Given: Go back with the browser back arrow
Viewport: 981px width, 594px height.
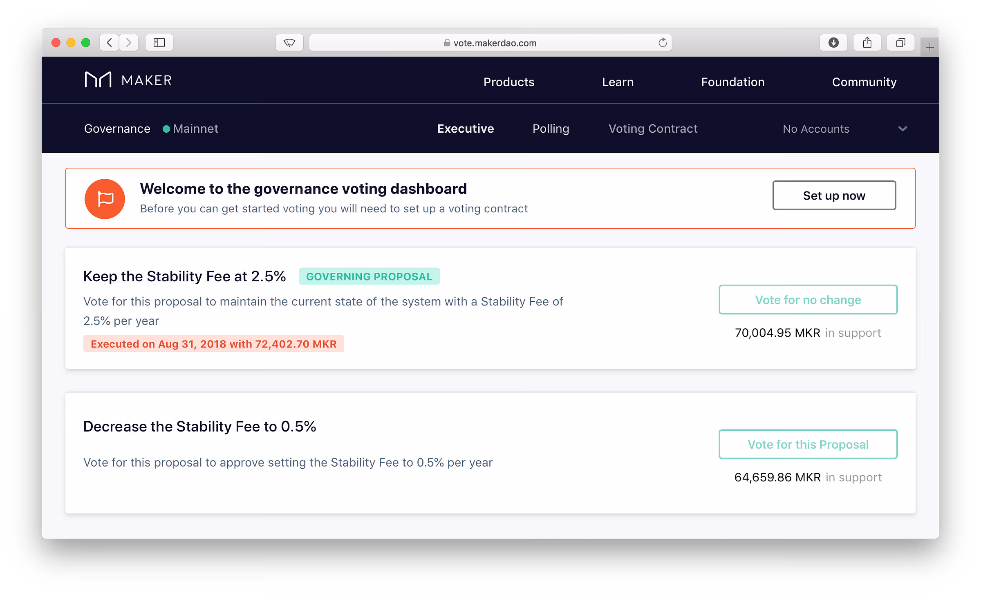Looking at the screenshot, I should click(x=109, y=42).
